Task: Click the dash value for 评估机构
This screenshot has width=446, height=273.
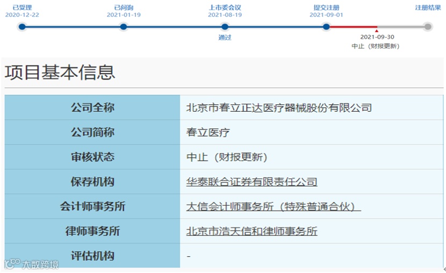Action: coord(189,256)
